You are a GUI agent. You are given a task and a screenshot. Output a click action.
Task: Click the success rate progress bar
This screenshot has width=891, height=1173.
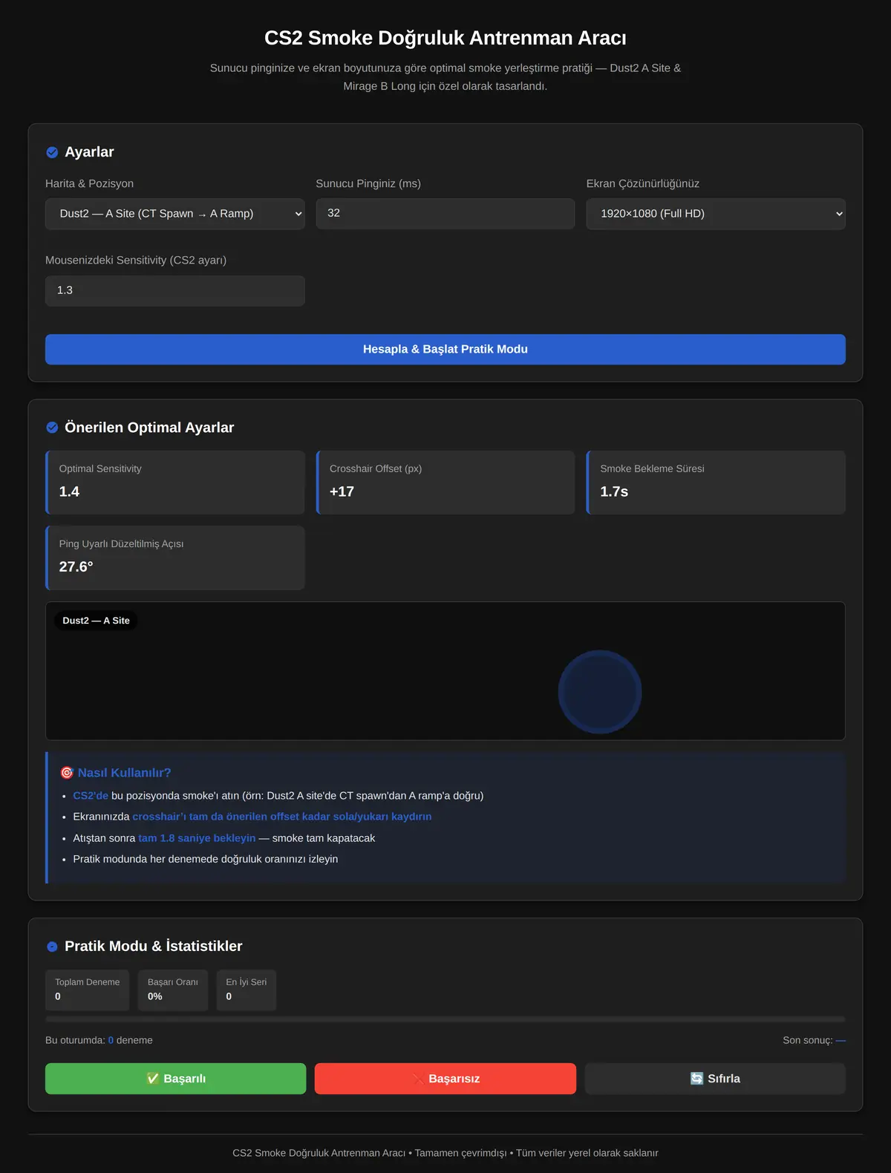[x=446, y=1019]
